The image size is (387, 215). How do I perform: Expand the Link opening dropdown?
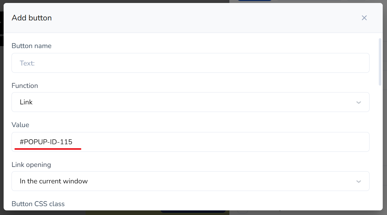(190, 181)
